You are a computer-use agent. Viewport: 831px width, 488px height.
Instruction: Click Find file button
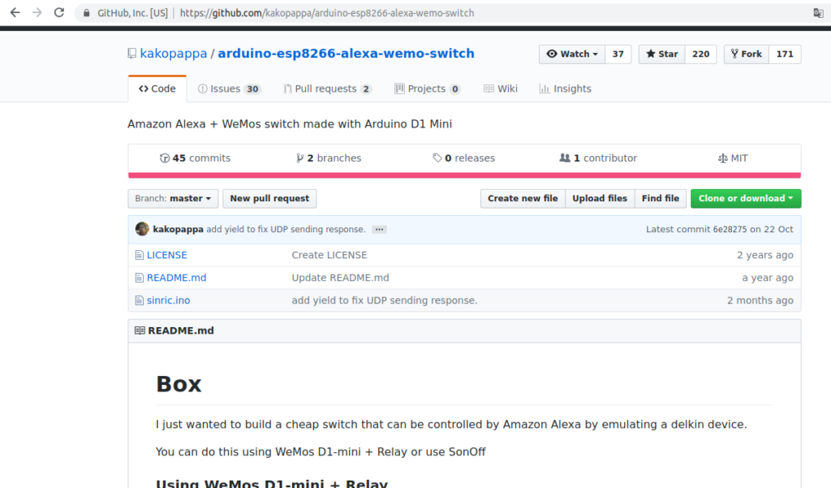(x=661, y=198)
